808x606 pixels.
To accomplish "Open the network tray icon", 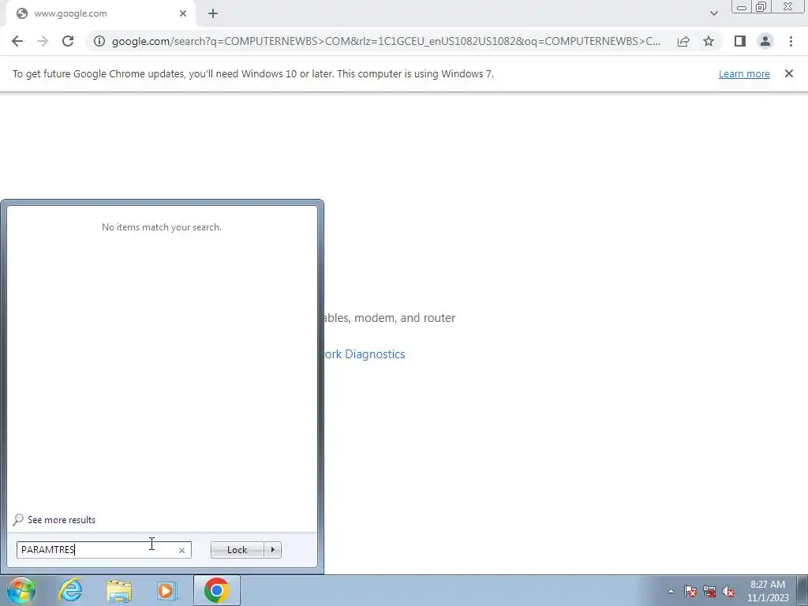I will click(709, 591).
